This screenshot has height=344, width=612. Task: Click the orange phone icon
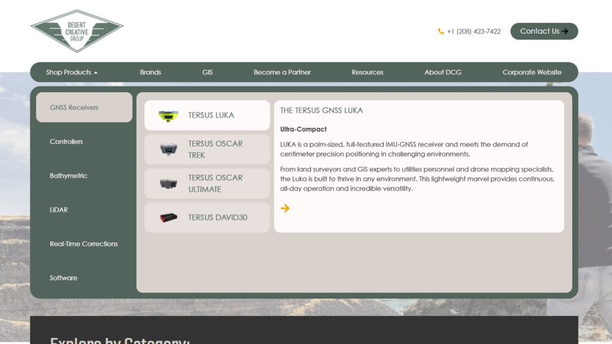(440, 31)
